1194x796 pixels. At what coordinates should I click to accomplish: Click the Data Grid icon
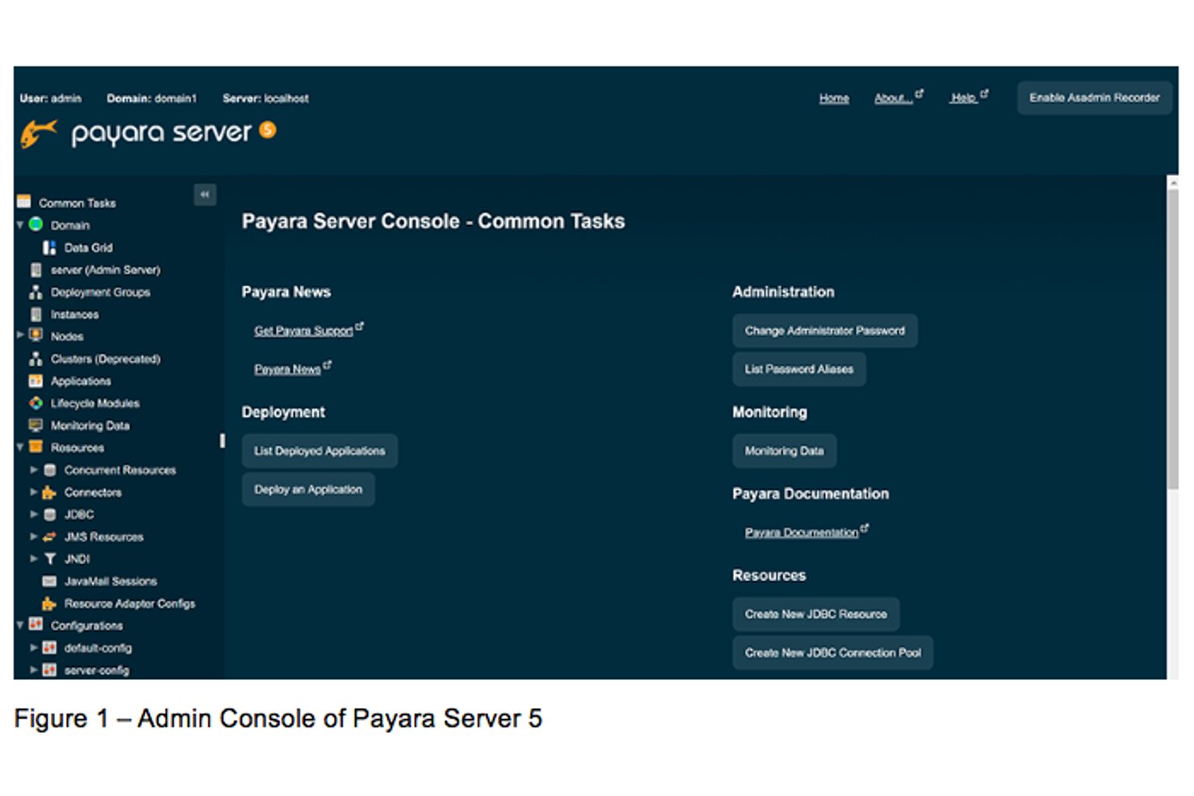pos(49,248)
